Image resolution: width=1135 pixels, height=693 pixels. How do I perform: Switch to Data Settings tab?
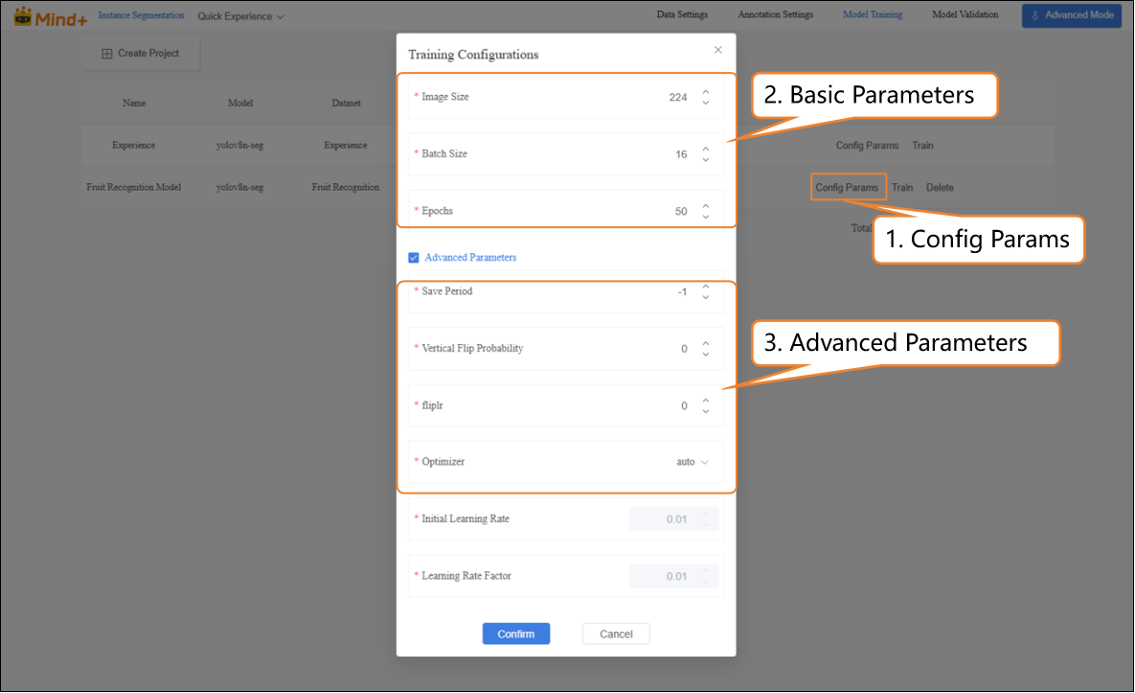682,15
